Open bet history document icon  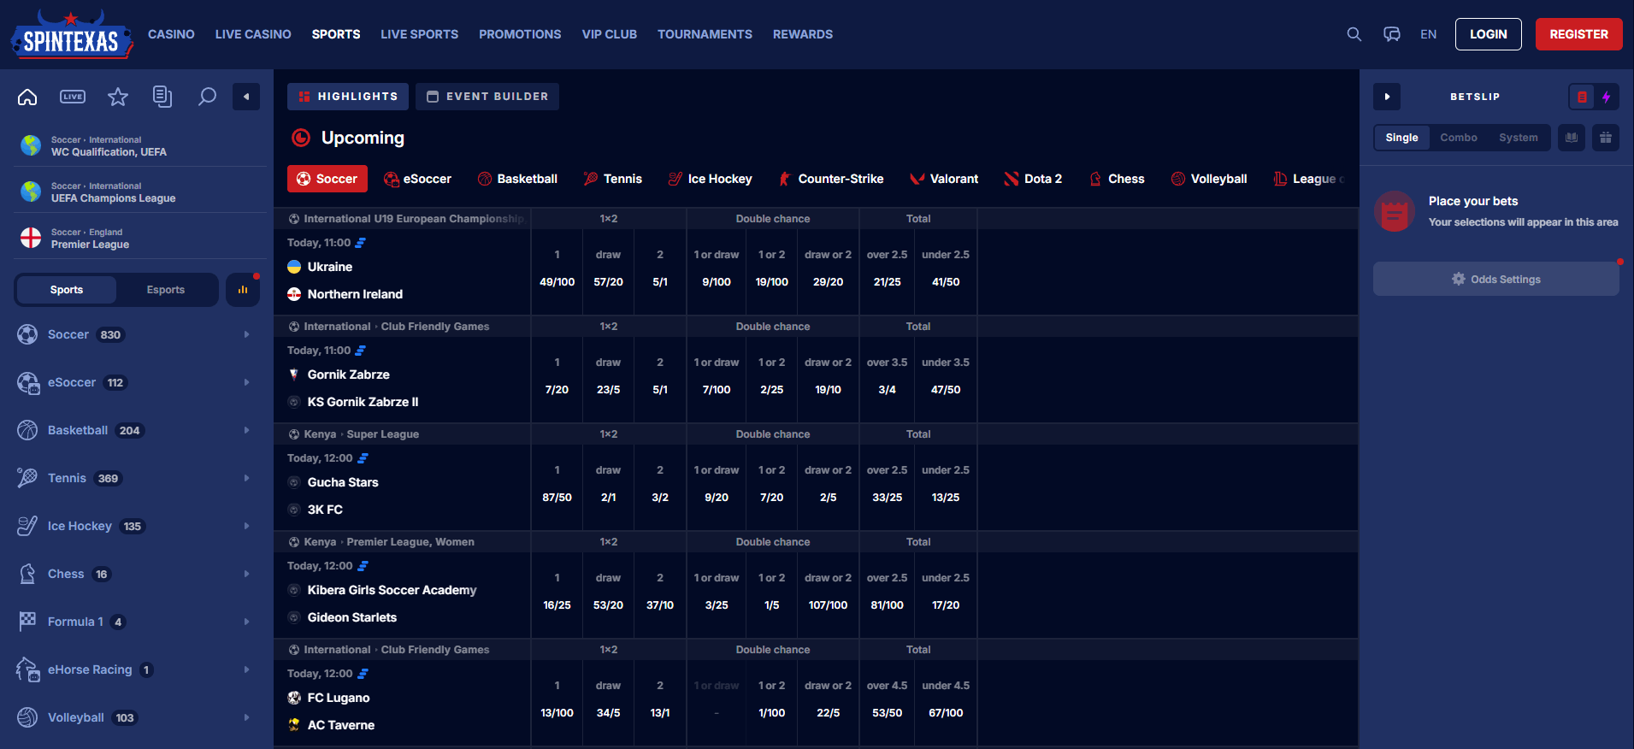tap(162, 97)
